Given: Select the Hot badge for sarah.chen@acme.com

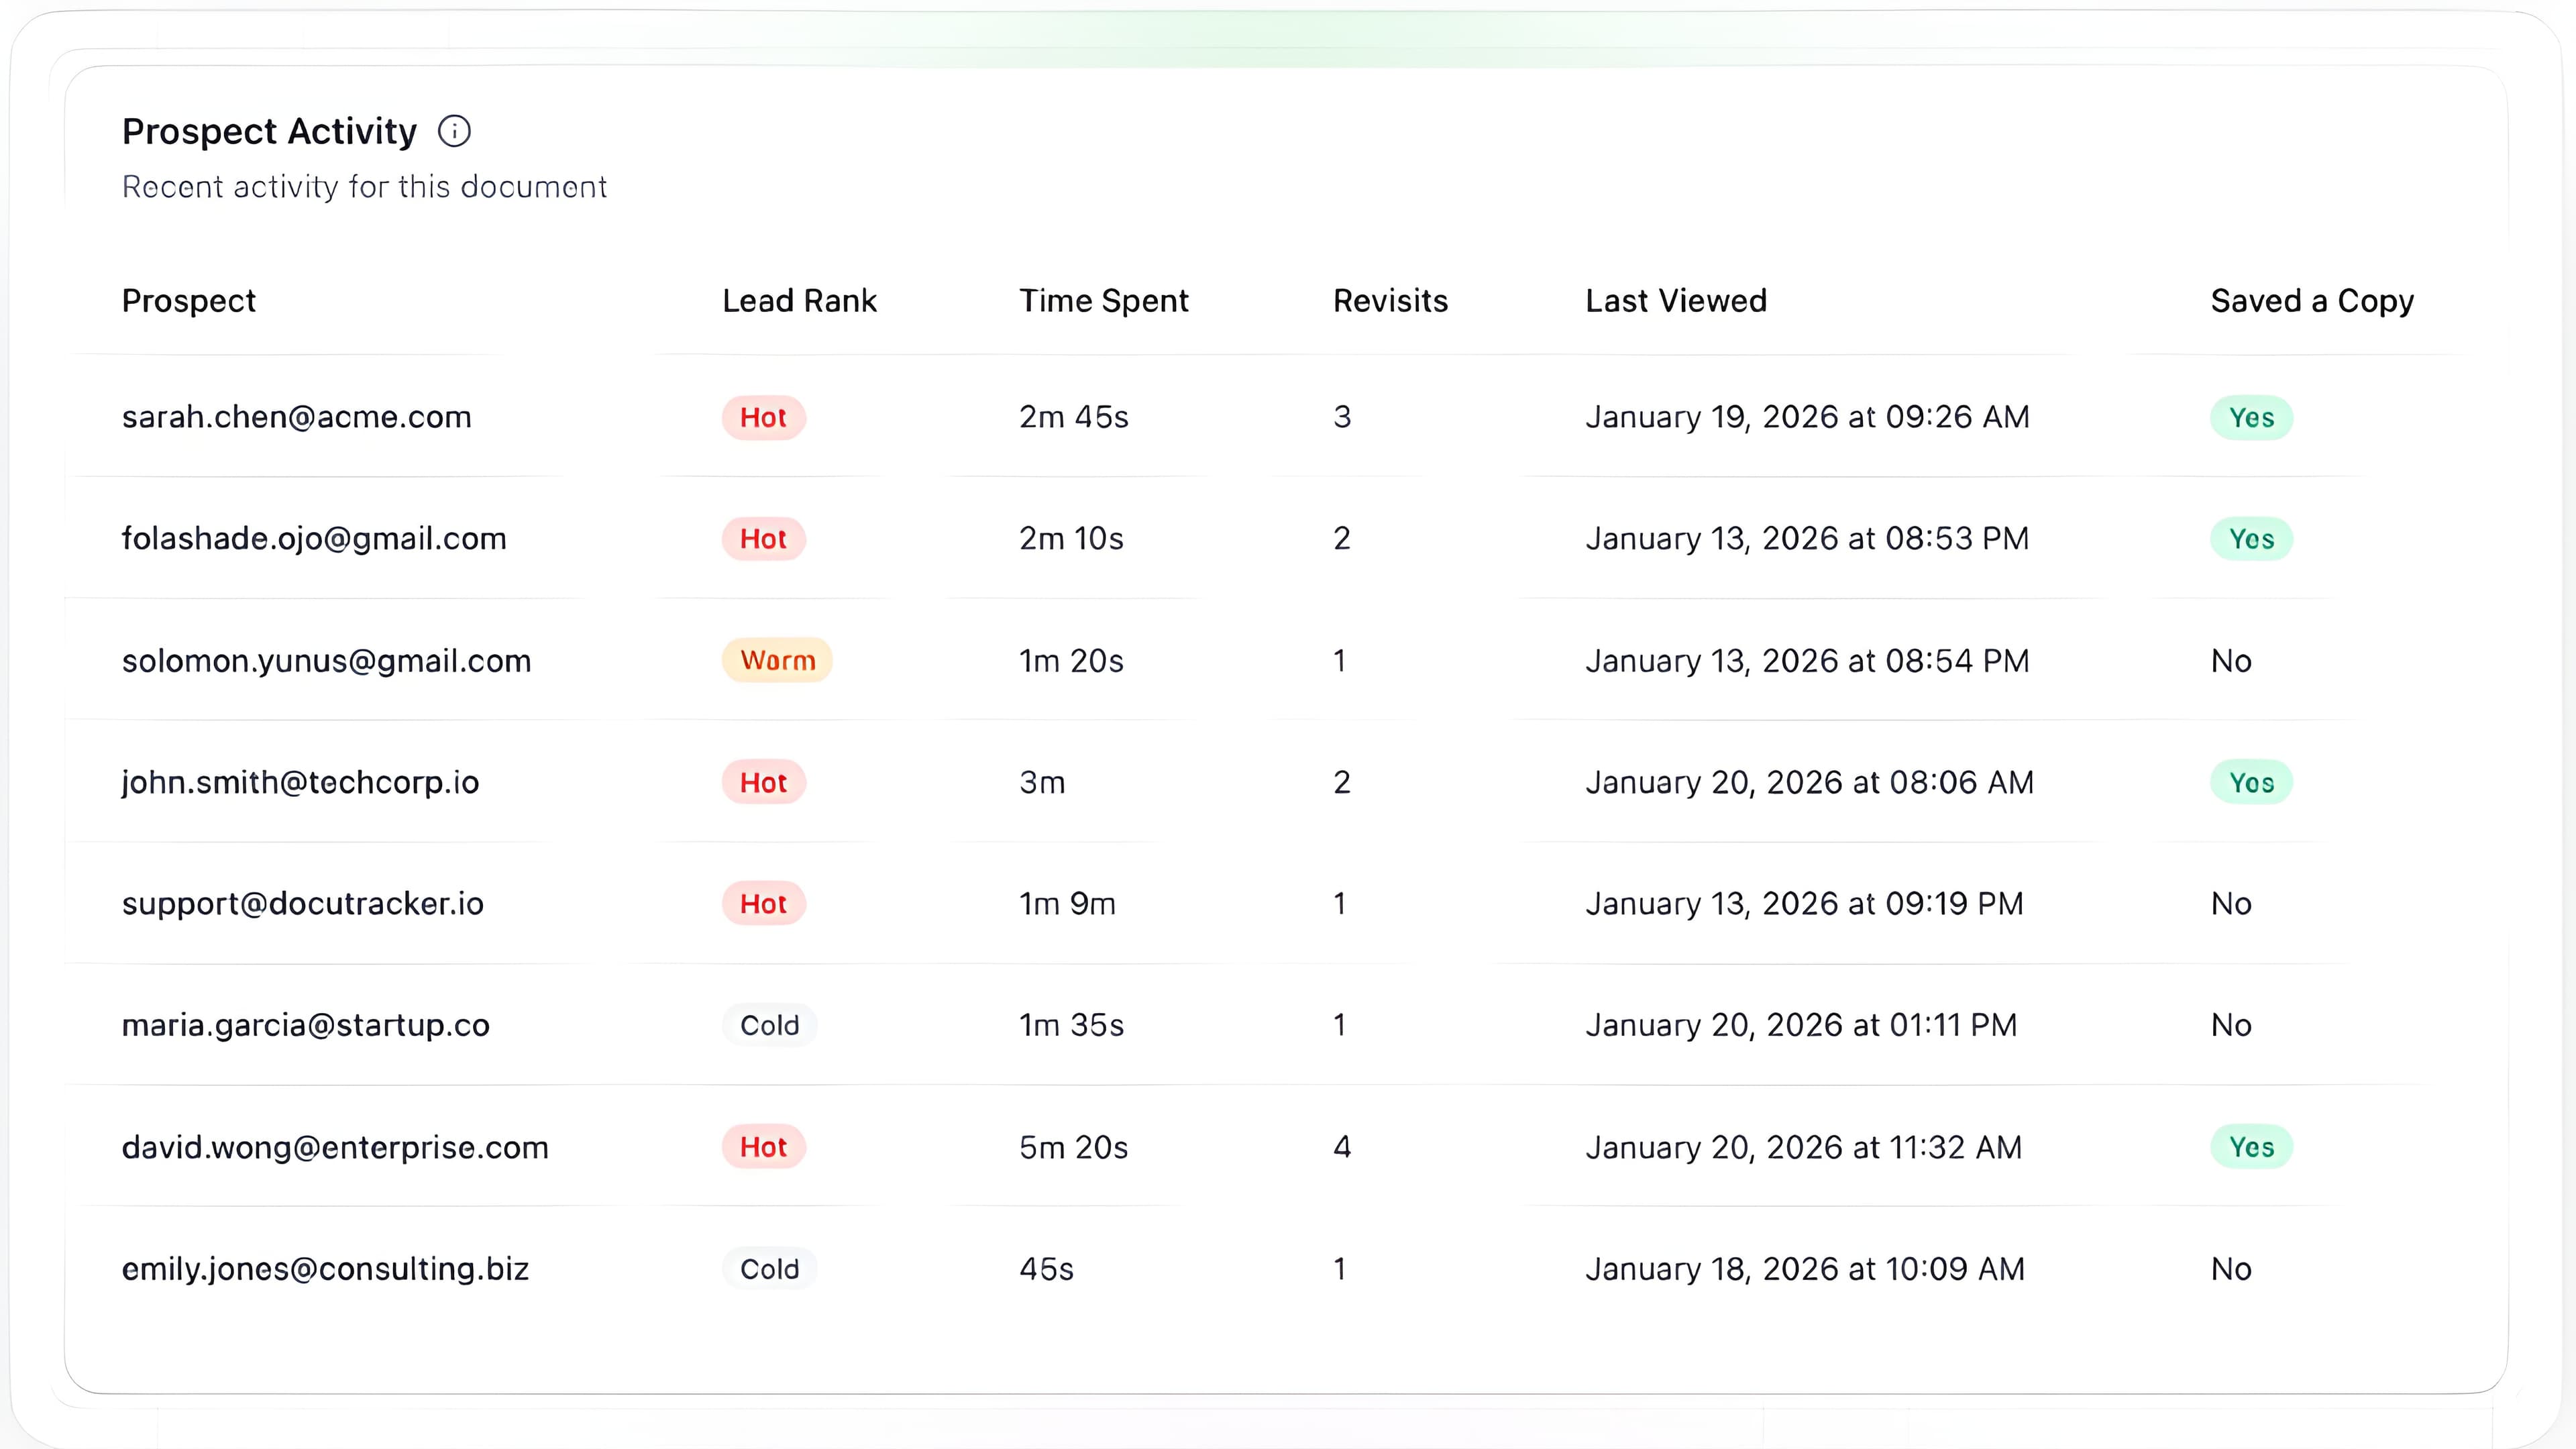Looking at the screenshot, I should pos(763,417).
